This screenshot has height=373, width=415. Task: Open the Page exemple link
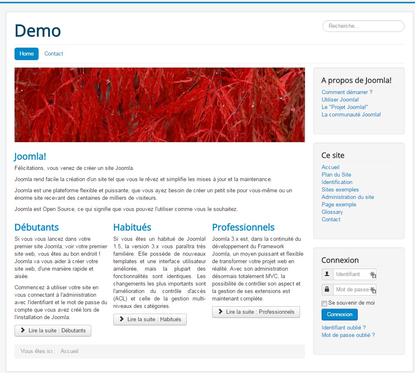click(339, 204)
